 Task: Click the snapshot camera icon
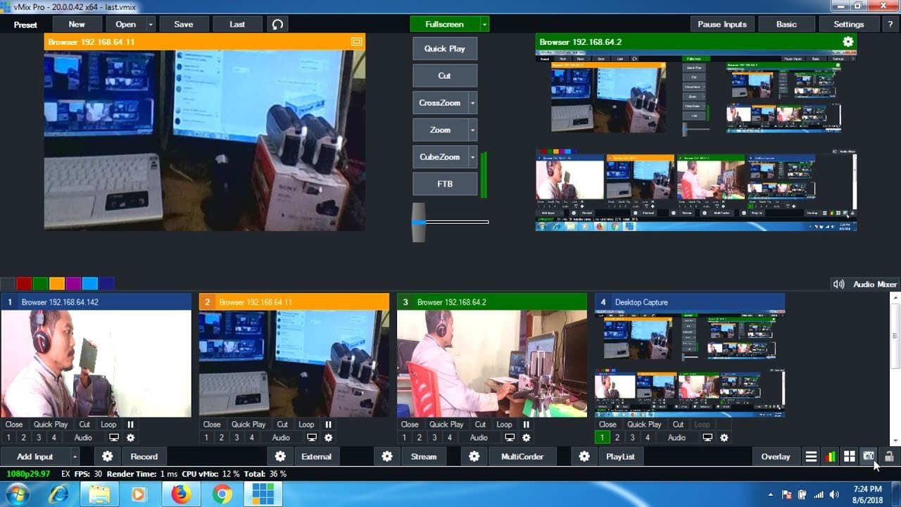pyautogui.click(x=869, y=456)
